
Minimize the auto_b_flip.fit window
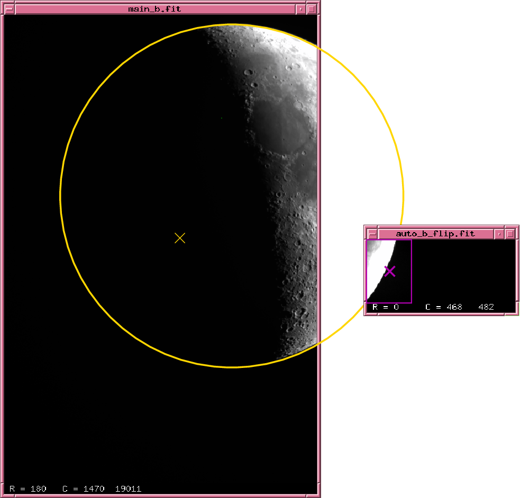(x=499, y=234)
